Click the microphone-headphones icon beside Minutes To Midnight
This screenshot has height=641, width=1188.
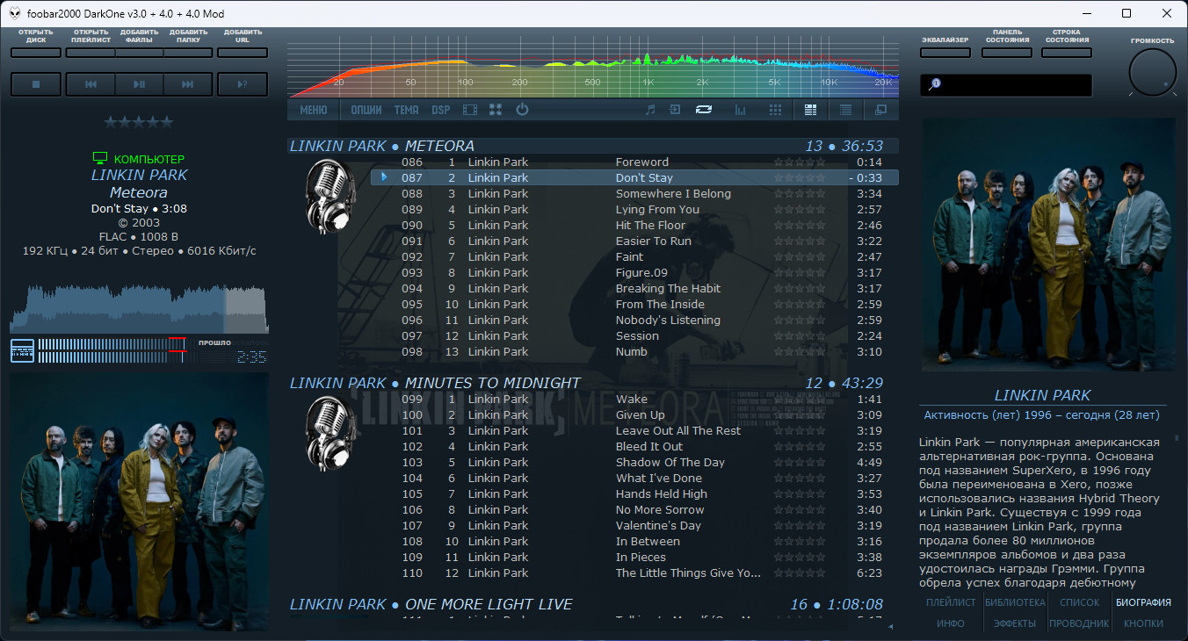330,432
